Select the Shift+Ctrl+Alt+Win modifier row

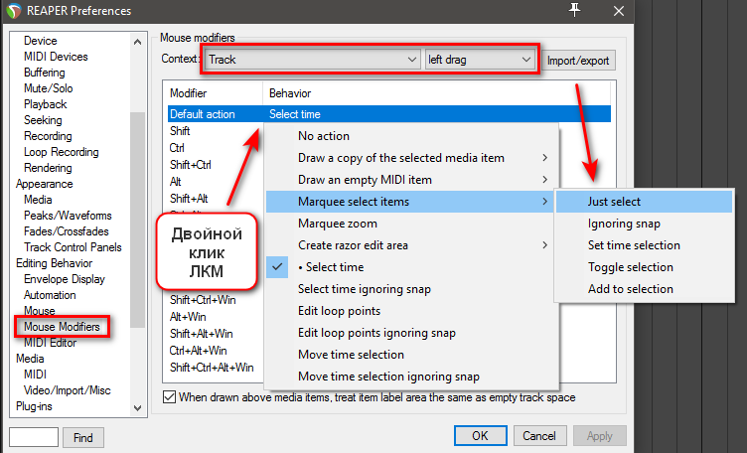[x=212, y=368]
